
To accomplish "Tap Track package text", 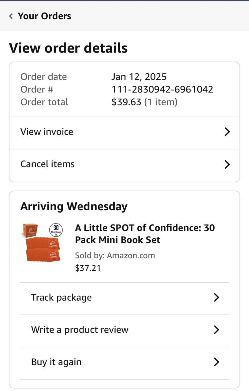I will tap(61, 298).
